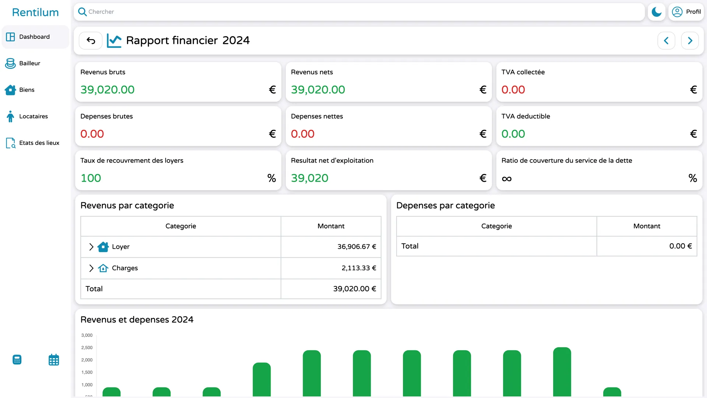The image size is (707, 398).
Task: Focus the Chercher search field
Action: pyautogui.click(x=359, y=12)
